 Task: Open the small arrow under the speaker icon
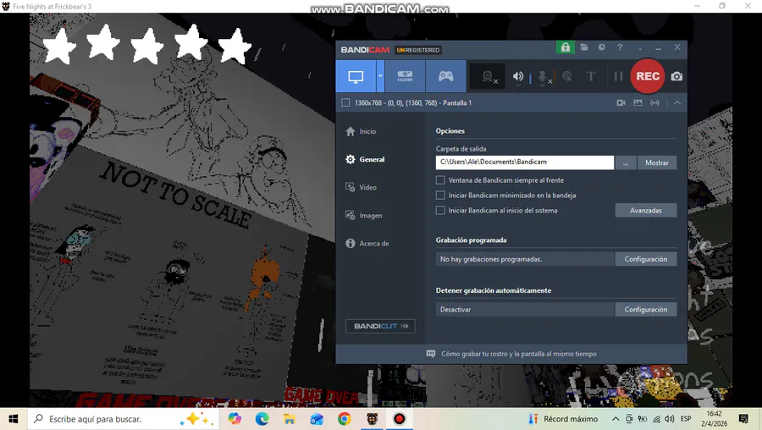point(518,85)
